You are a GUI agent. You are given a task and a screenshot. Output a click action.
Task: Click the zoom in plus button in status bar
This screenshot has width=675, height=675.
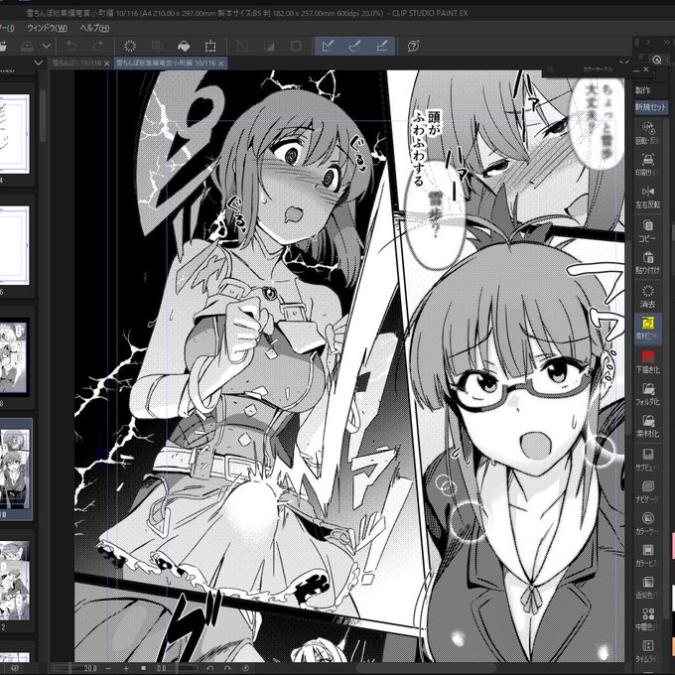[x=126, y=668]
